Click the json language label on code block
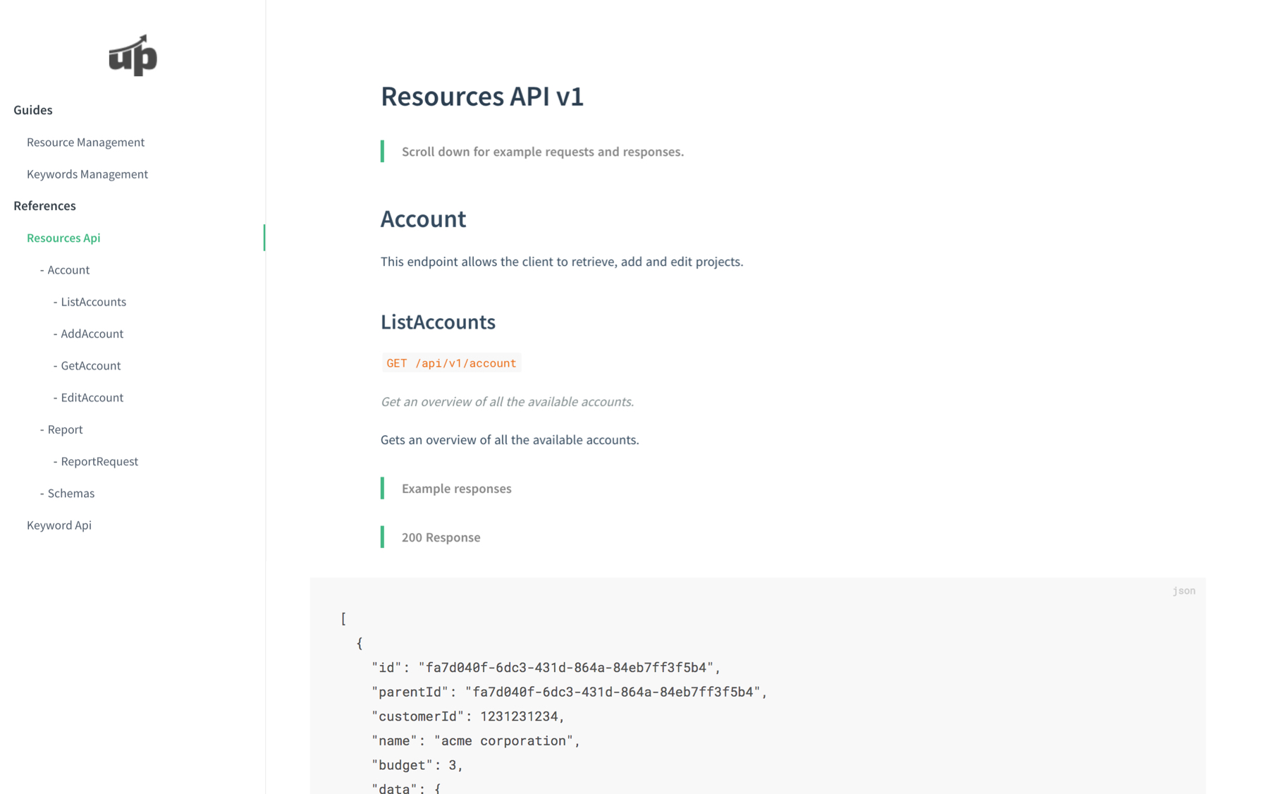Viewport: 1269px width, 794px height. click(1186, 591)
